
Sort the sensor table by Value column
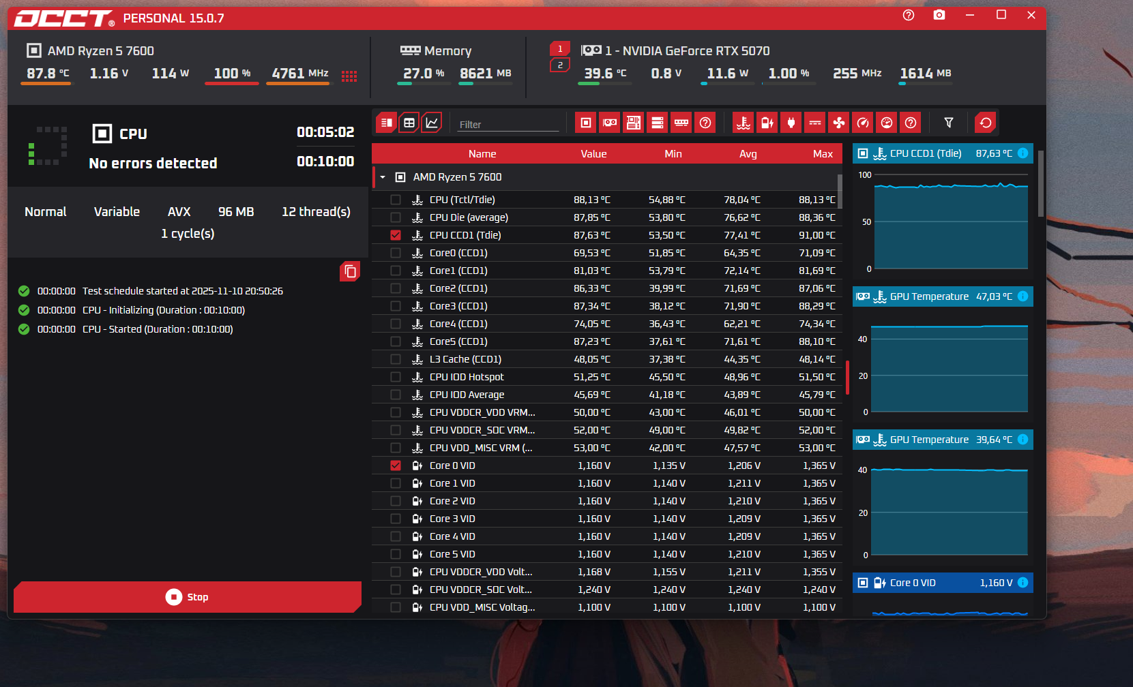click(593, 154)
